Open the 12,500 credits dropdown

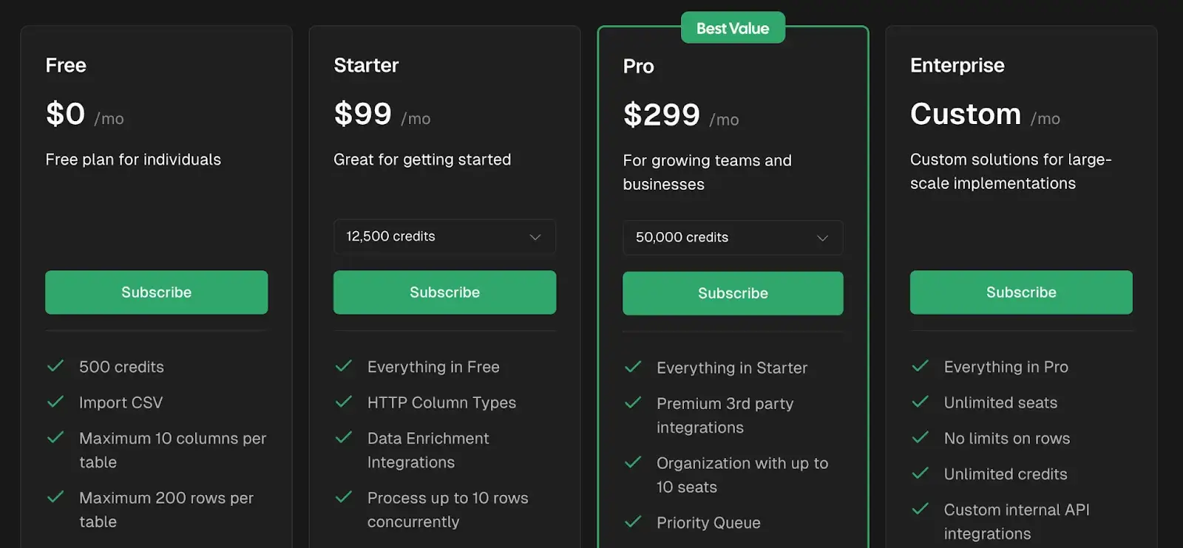click(x=444, y=236)
